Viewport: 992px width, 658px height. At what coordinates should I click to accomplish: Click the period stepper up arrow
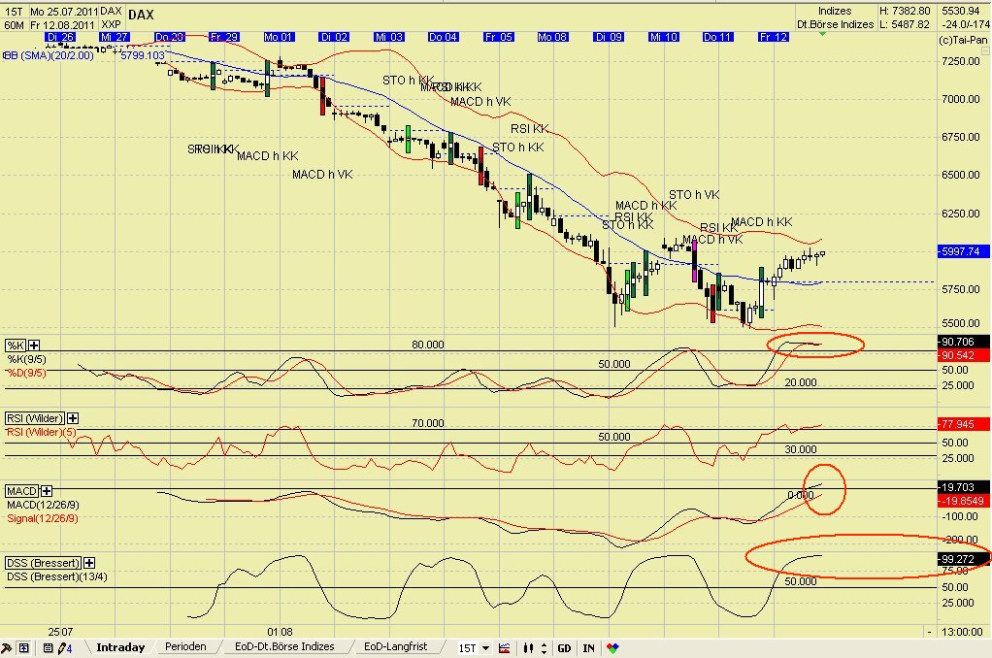pos(545,643)
